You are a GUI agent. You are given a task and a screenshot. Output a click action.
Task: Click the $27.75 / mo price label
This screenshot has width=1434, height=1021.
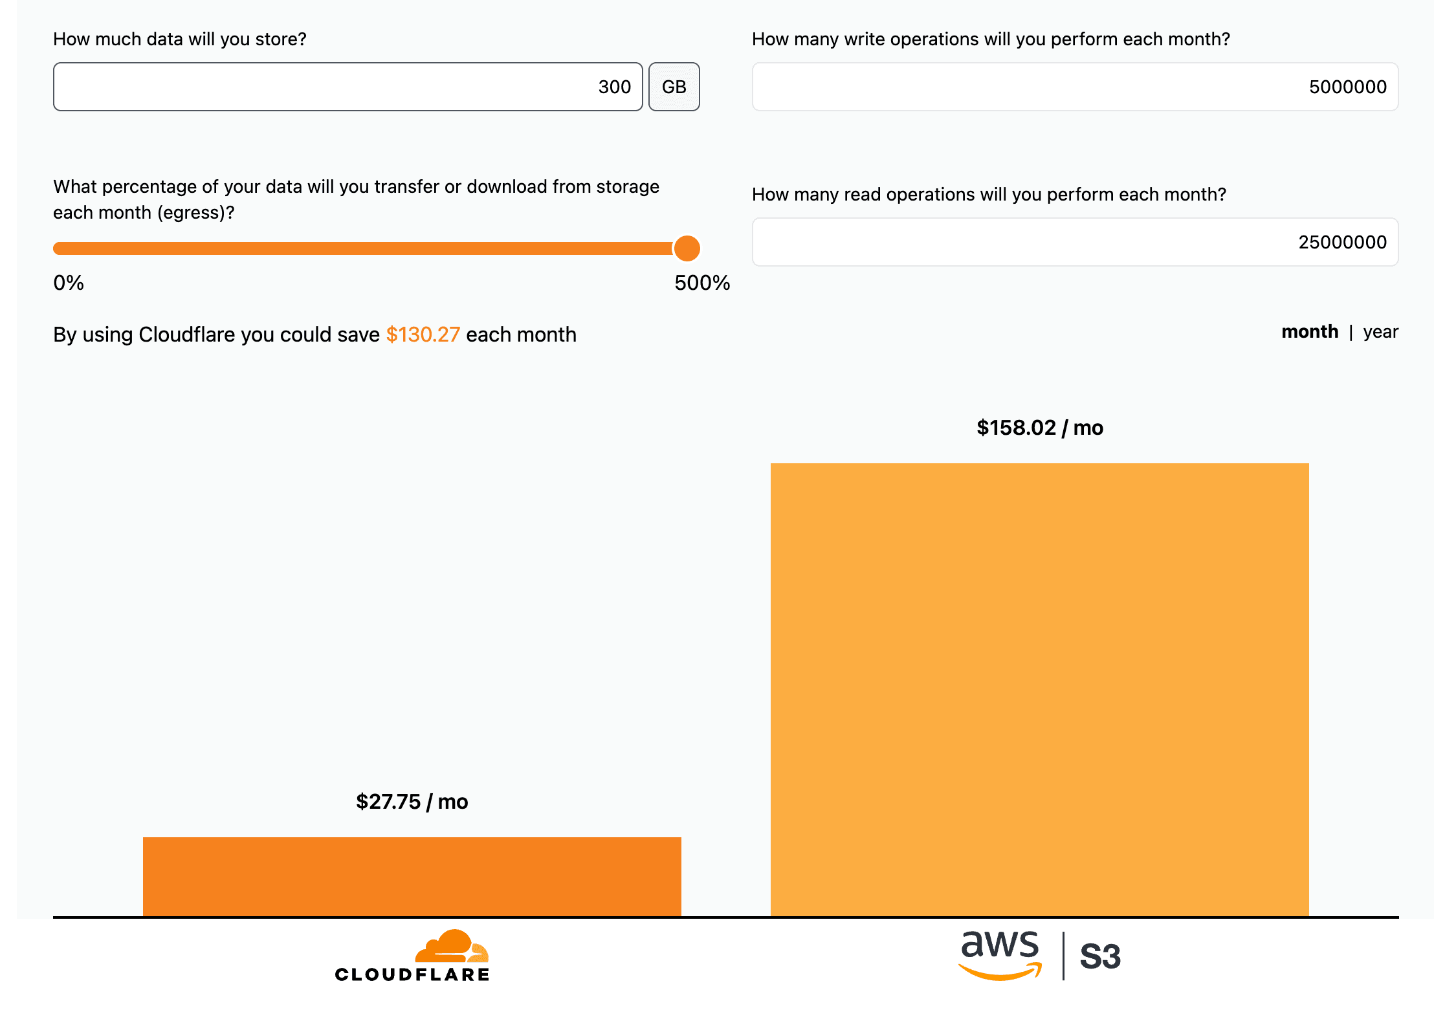tap(412, 802)
